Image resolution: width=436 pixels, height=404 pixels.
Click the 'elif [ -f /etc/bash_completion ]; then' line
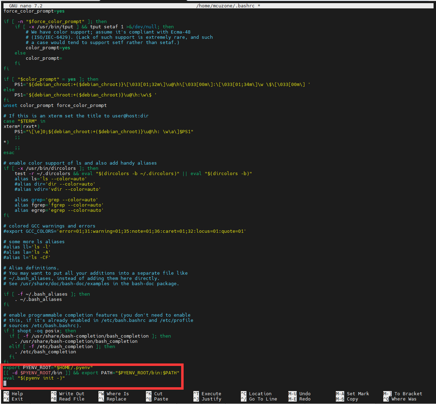[x=62, y=346]
